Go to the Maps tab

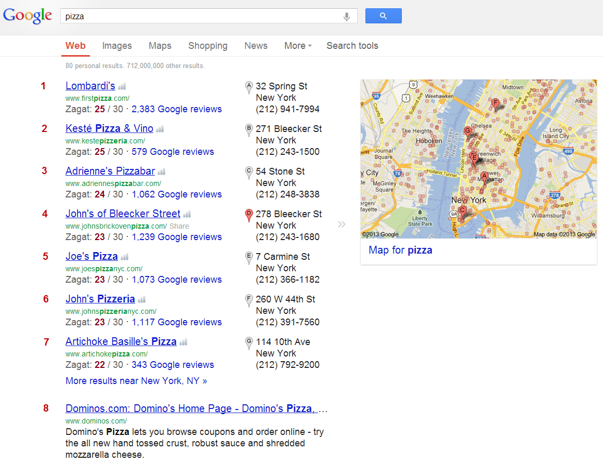[160, 46]
